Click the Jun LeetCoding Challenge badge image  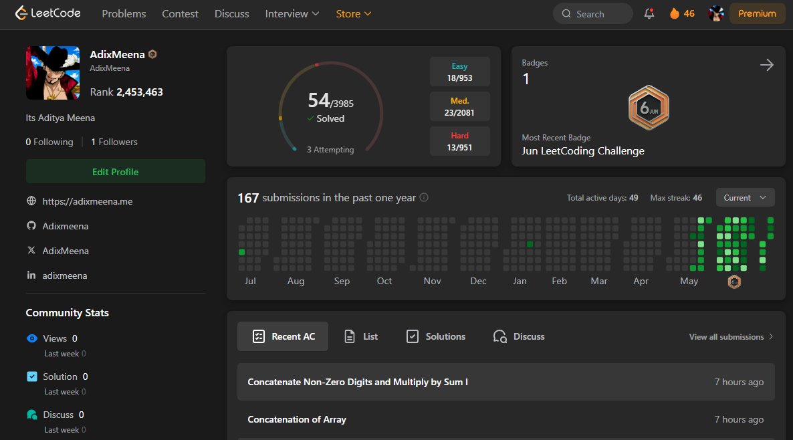click(x=649, y=107)
